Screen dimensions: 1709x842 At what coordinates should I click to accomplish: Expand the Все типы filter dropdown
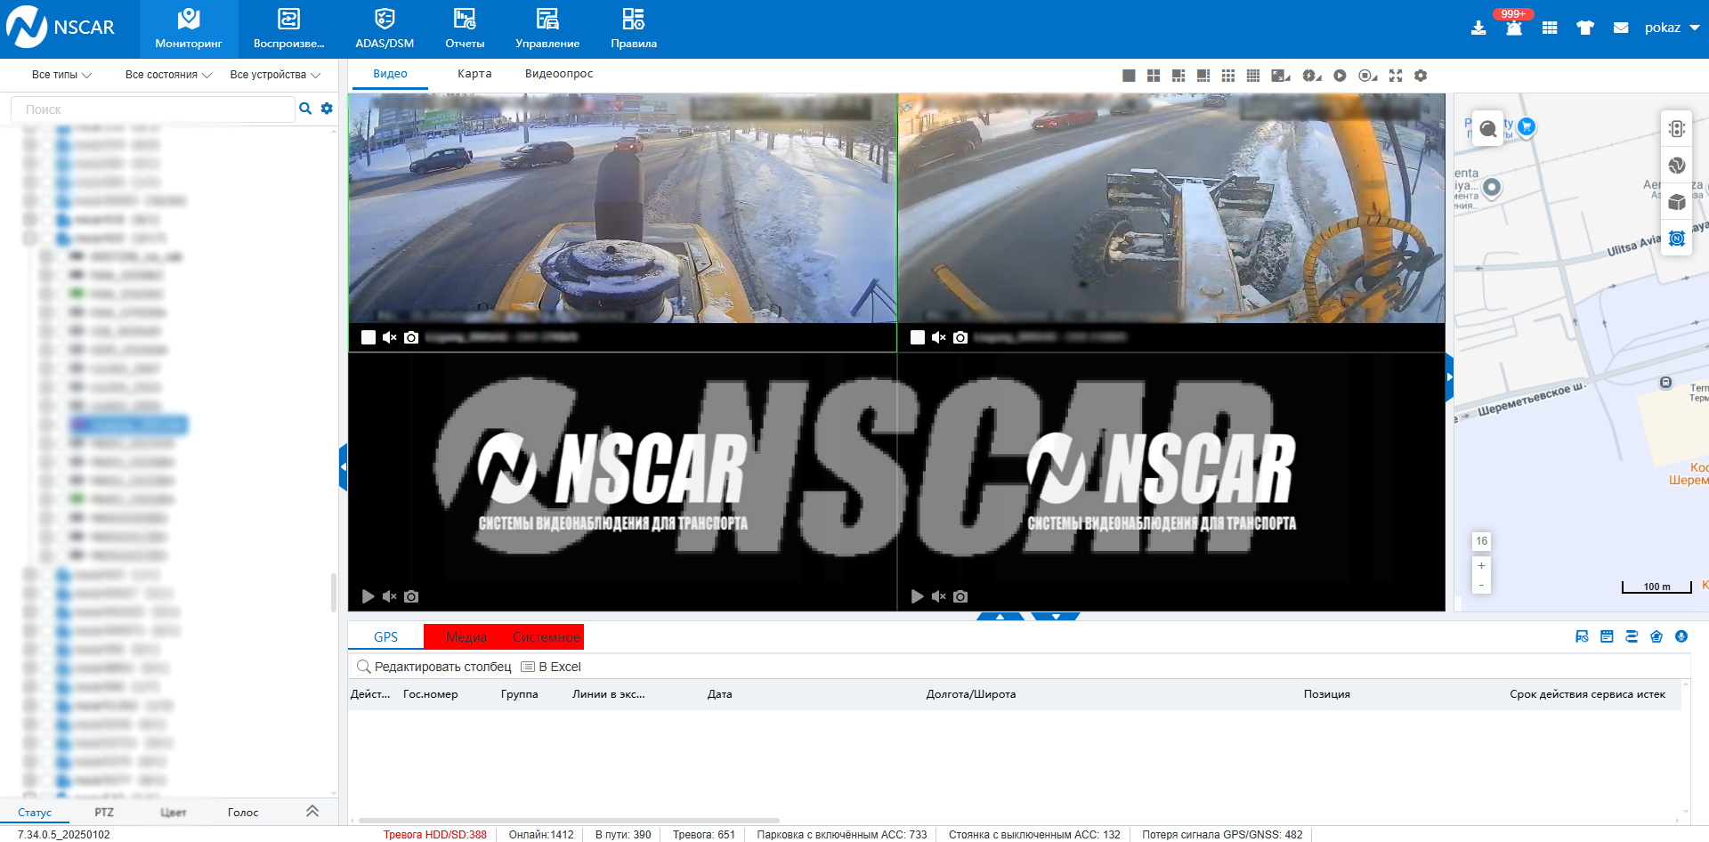(61, 75)
